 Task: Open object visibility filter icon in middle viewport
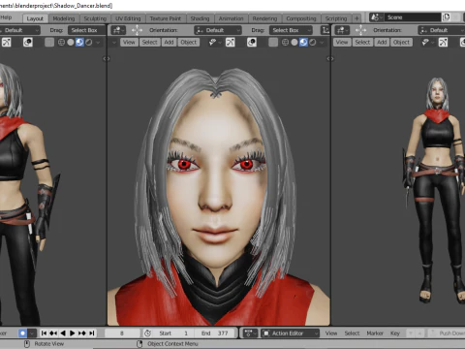(x=214, y=43)
